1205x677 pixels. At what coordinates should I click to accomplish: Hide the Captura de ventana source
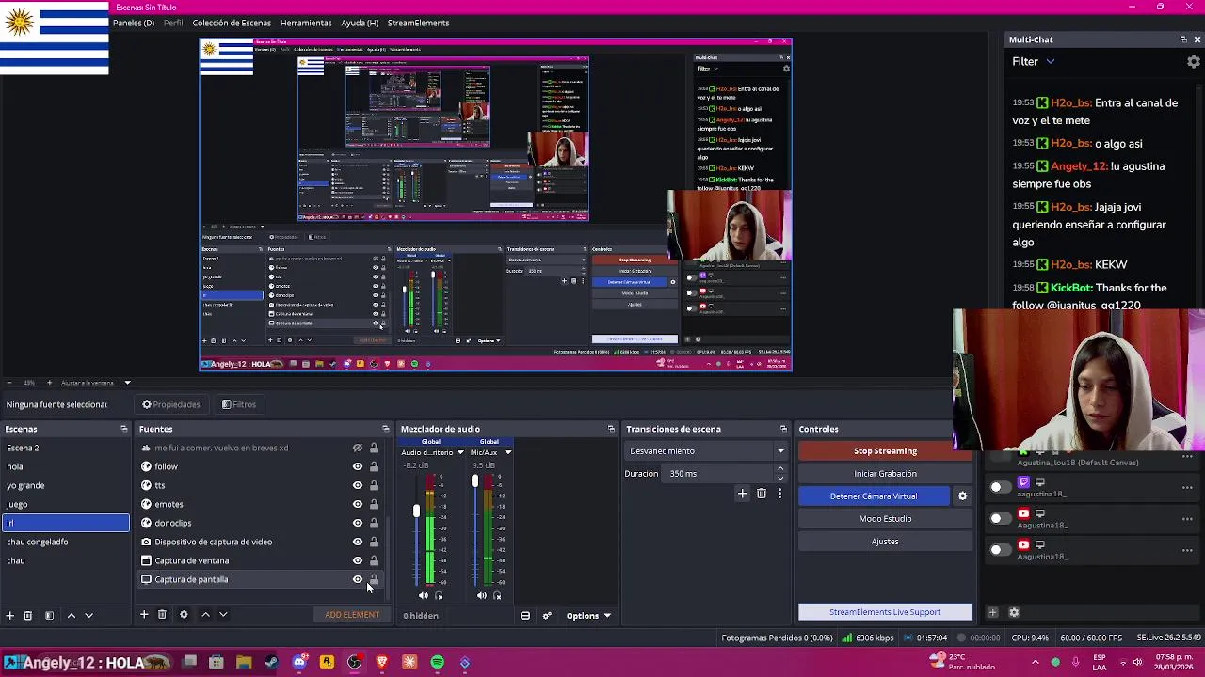(358, 560)
